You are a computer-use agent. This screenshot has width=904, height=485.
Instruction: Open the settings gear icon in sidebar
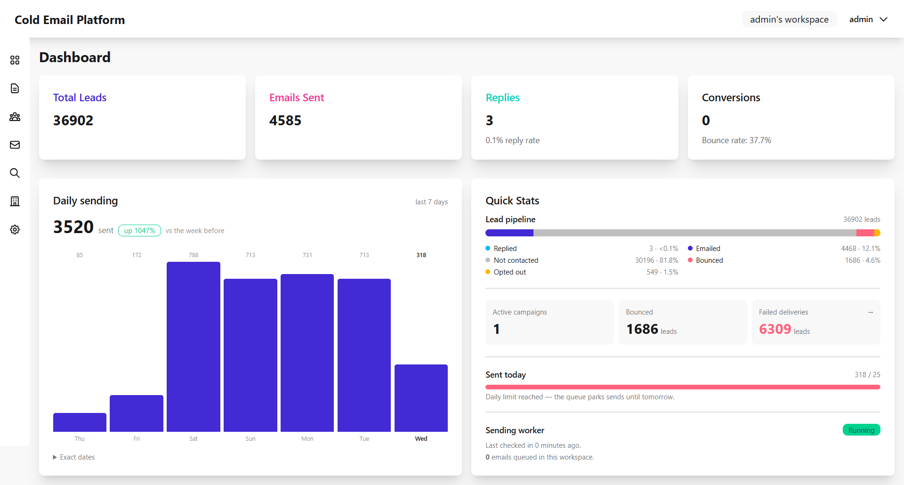tap(15, 230)
